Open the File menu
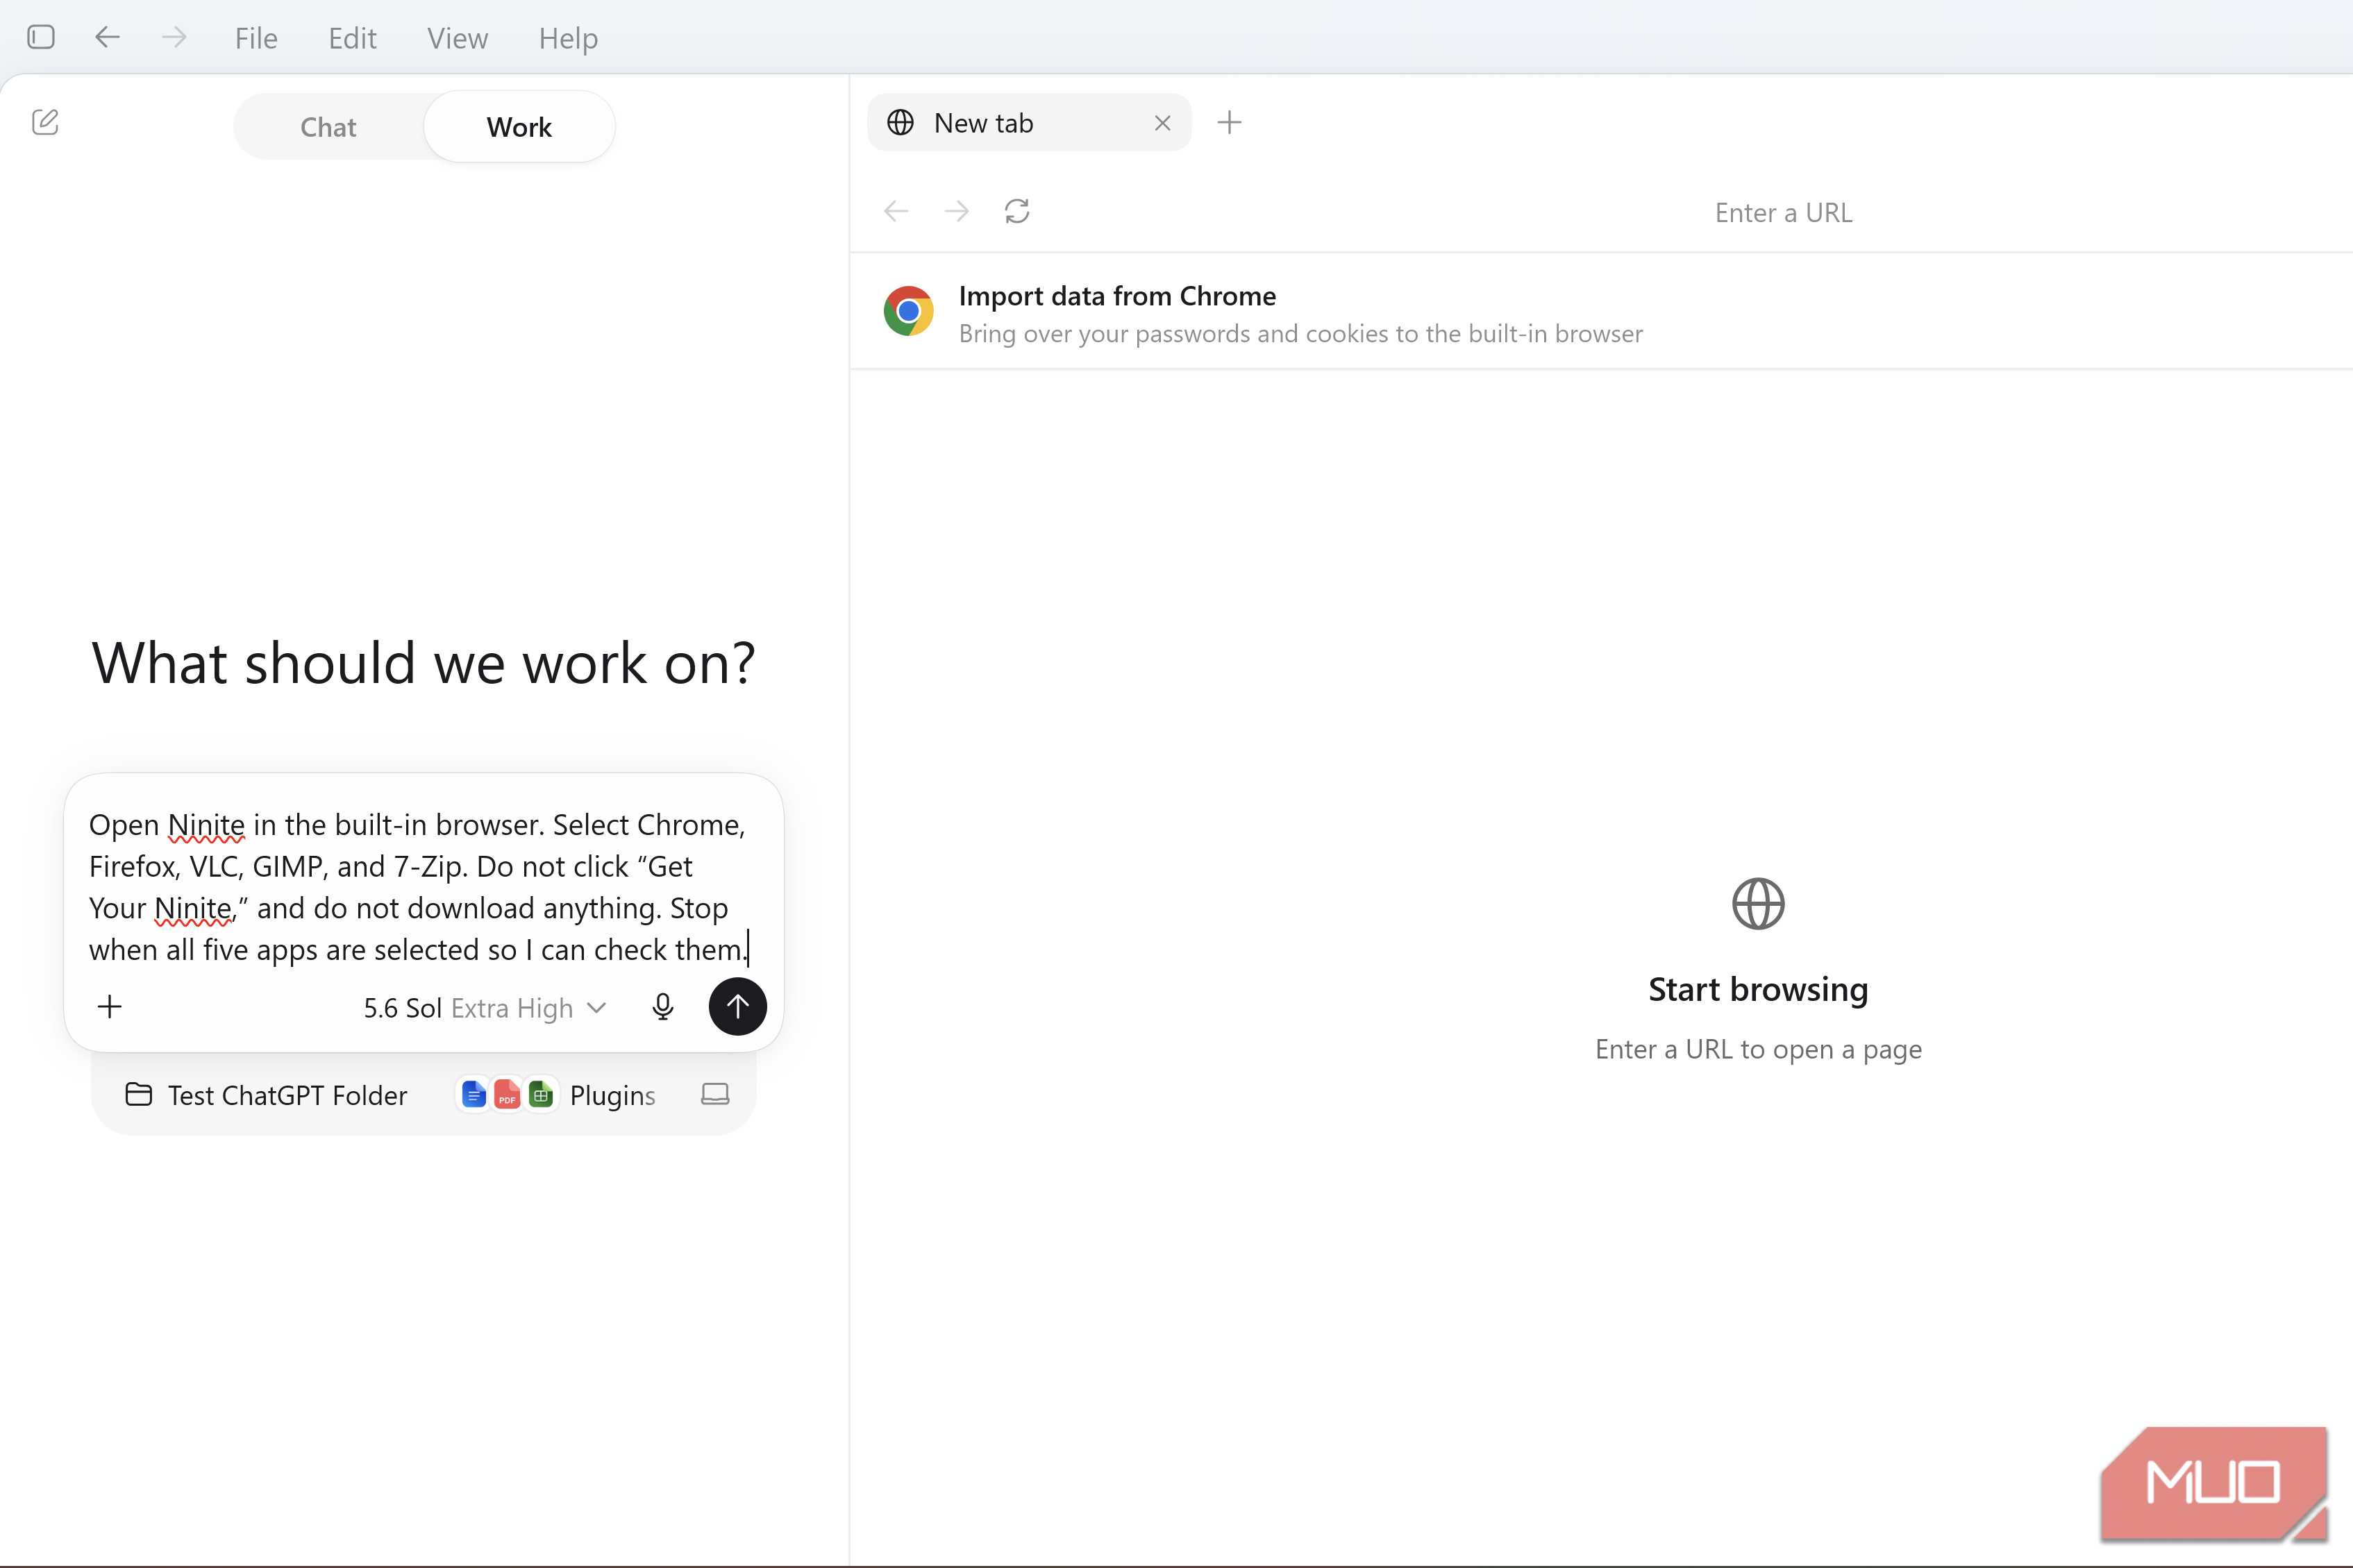 click(x=256, y=38)
